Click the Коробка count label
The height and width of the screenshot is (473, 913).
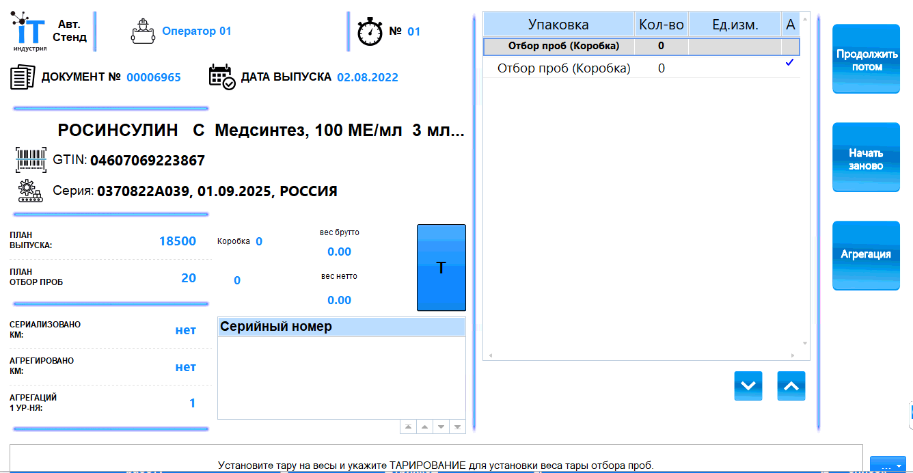point(234,241)
